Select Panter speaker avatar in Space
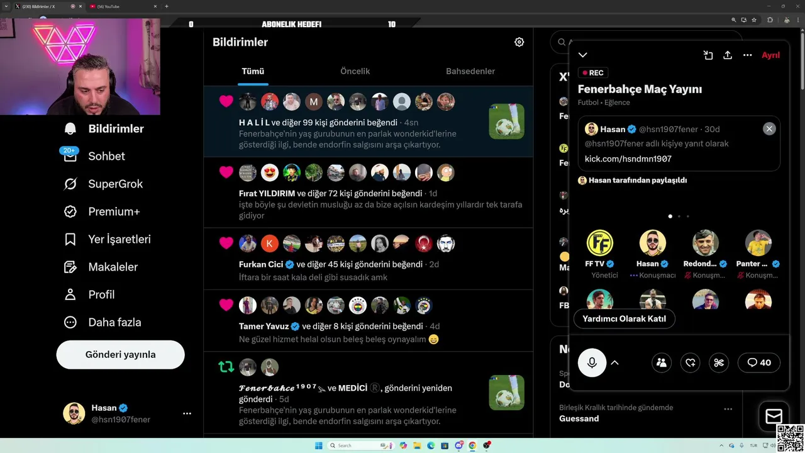805x453 pixels. (x=758, y=243)
